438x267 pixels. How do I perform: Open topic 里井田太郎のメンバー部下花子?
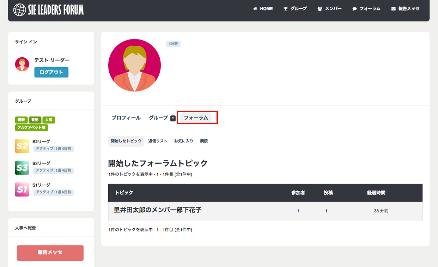[x=157, y=210]
